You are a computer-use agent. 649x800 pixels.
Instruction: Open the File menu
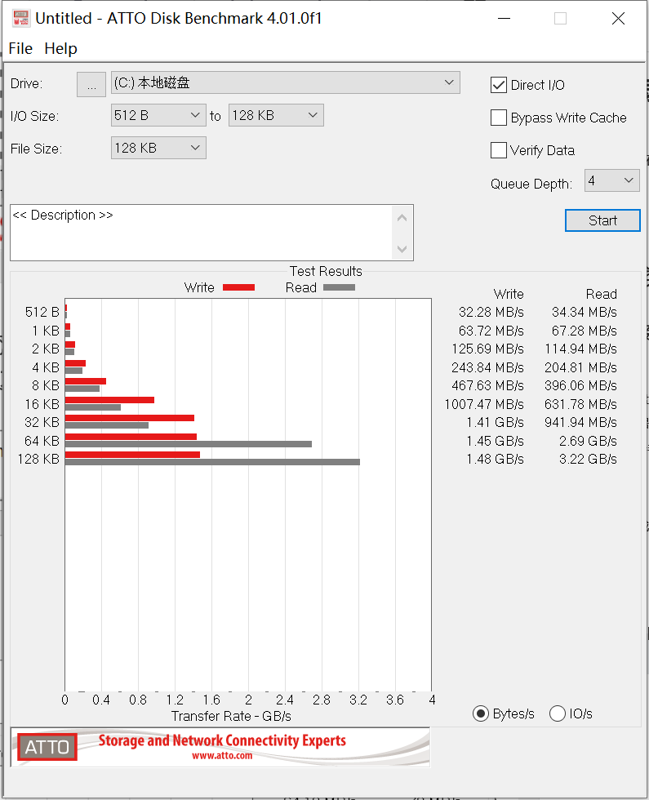click(20, 48)
